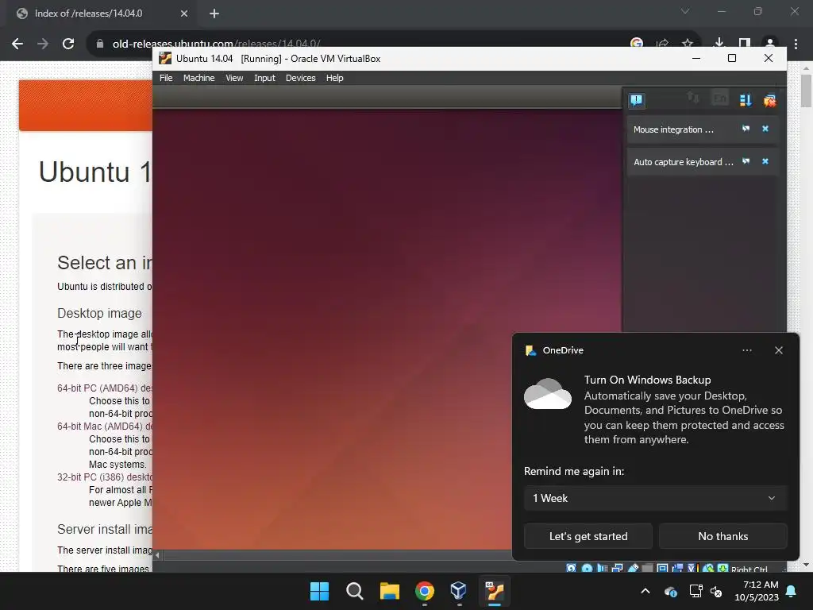Click the dimmed Ubuntu network indicator icon
This screenshot has height=610, width=813.
692,98
